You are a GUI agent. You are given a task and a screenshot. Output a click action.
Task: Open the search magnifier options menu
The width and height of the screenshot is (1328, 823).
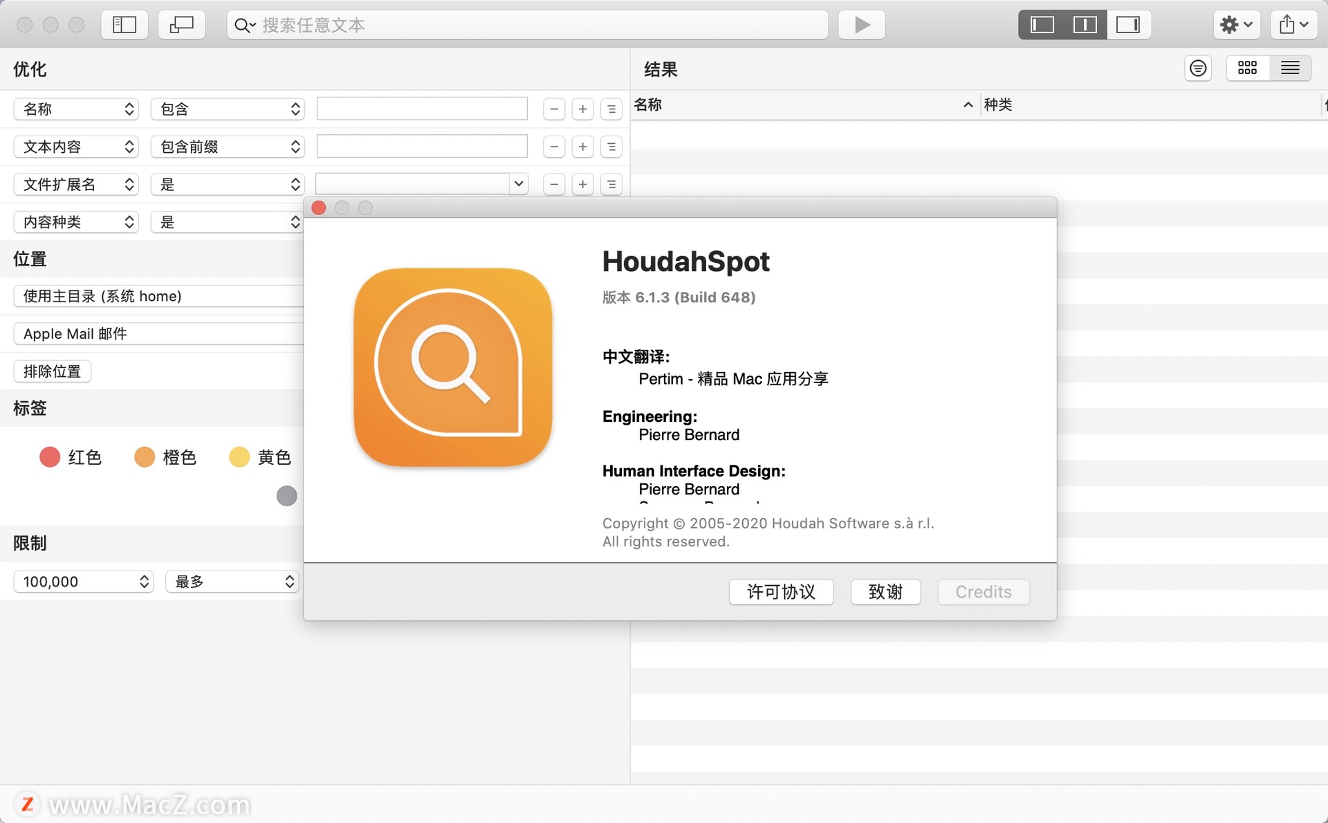coord(245,26)
